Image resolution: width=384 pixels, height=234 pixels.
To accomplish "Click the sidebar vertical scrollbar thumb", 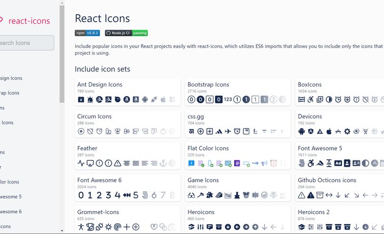I will [62, 54].
